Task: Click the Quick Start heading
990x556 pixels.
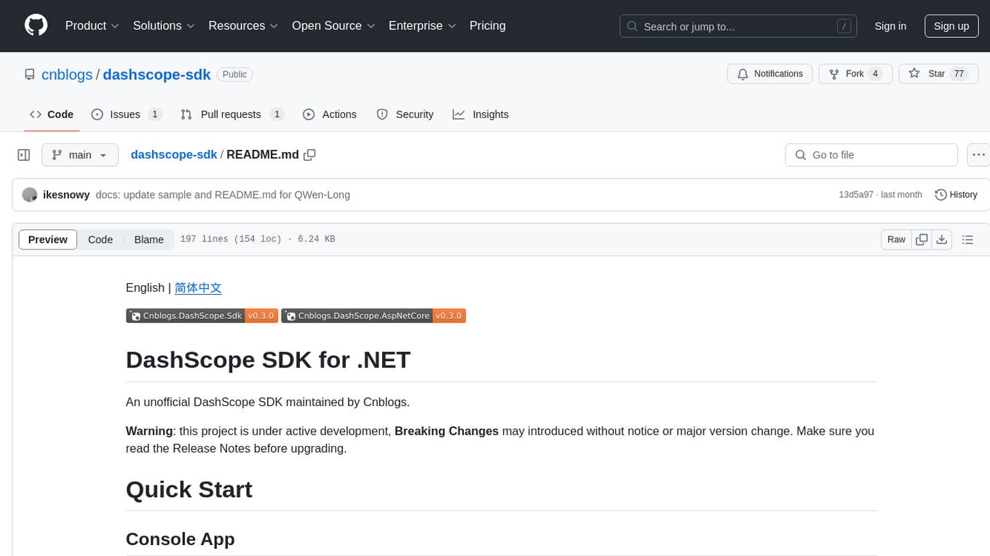Action: click(x=189, y=489)
